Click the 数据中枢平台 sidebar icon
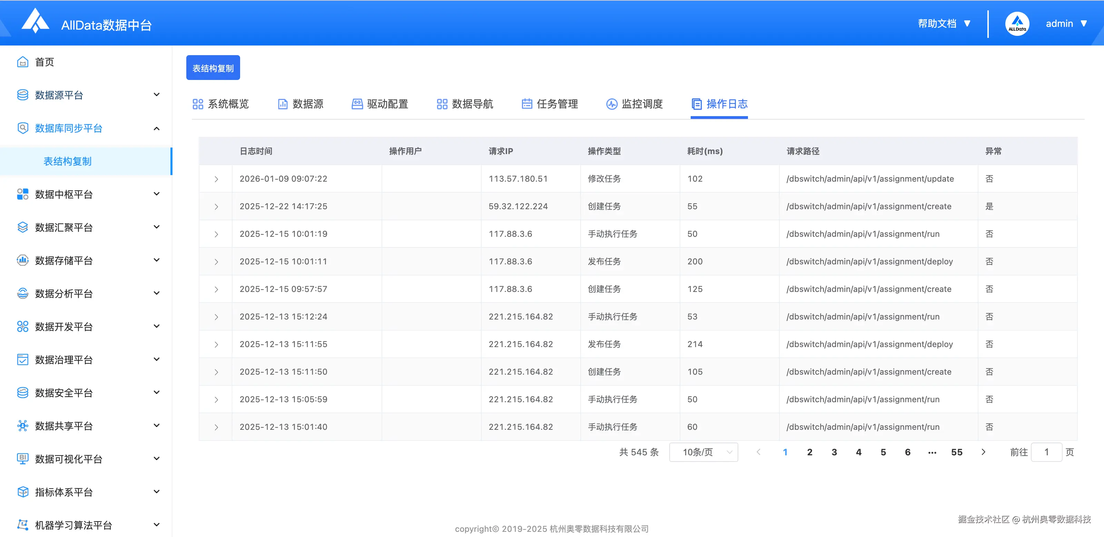This screenshot has width=1104, height=537. coord(22,194)
